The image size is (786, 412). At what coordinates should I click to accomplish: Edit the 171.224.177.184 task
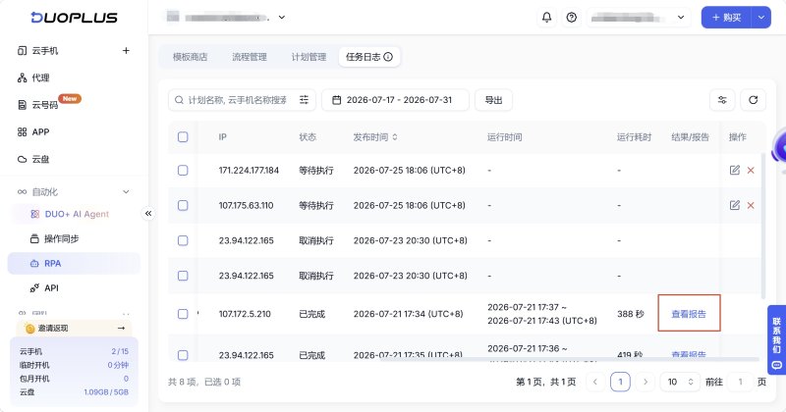click(734, 171)
